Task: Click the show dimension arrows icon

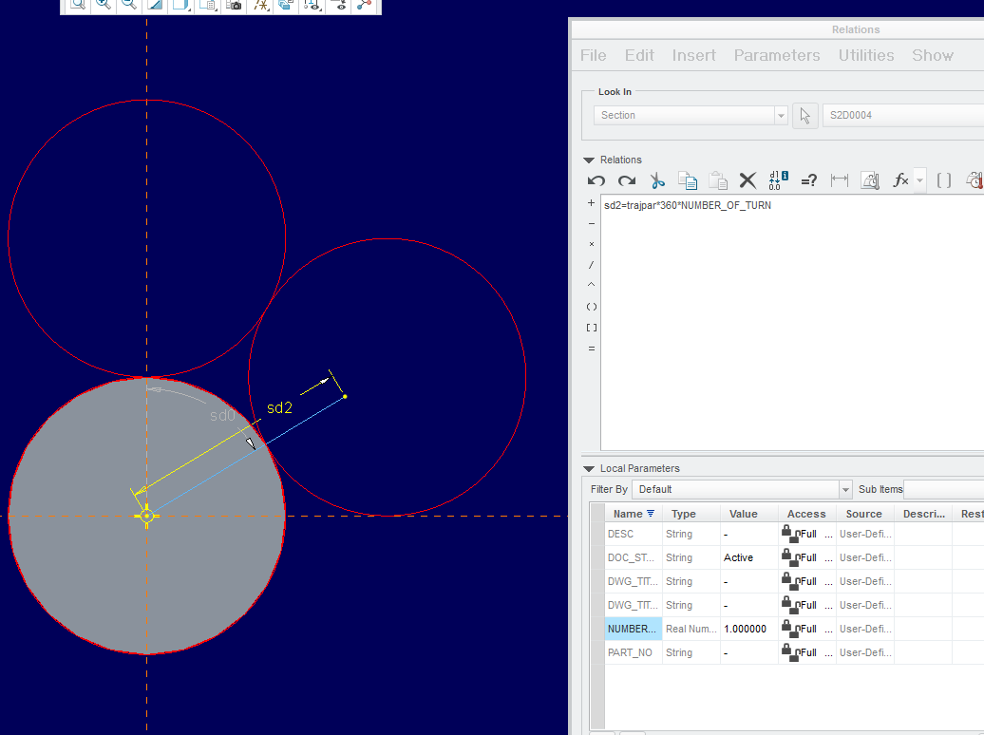Action: (839, 180)
